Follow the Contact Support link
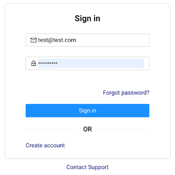The image size is (175, 175). [87, 167]
